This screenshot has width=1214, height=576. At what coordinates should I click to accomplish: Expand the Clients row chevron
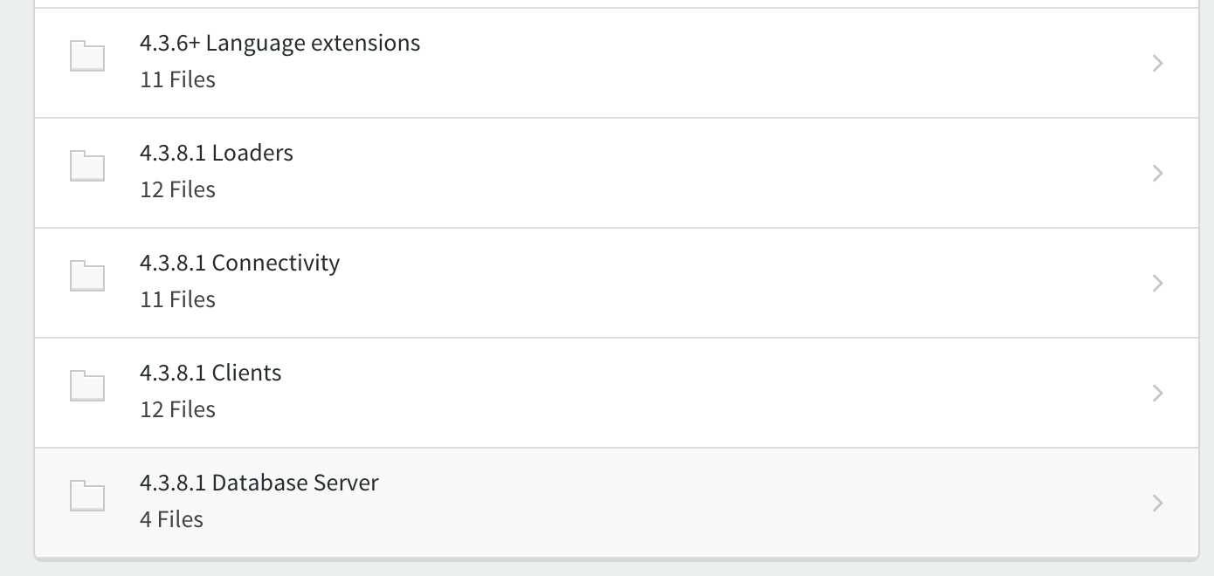click(x=1158, y=393)
